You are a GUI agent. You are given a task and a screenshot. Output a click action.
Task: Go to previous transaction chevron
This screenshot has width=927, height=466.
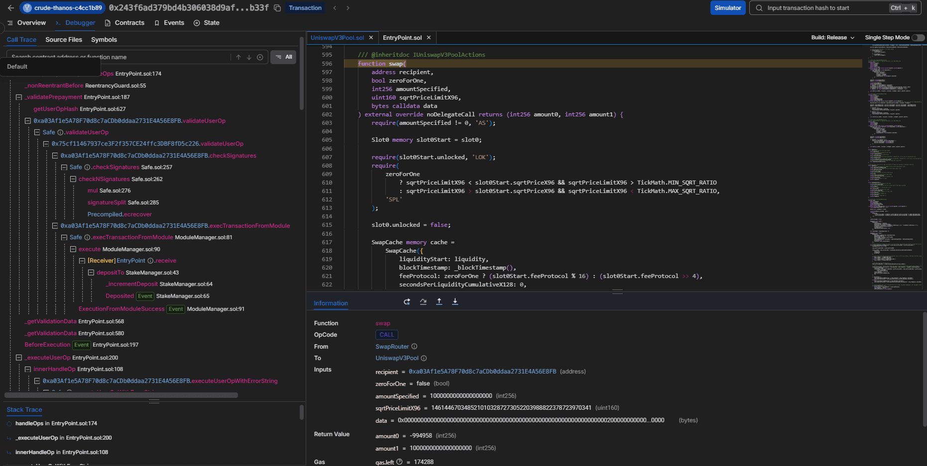click(335, 8)
